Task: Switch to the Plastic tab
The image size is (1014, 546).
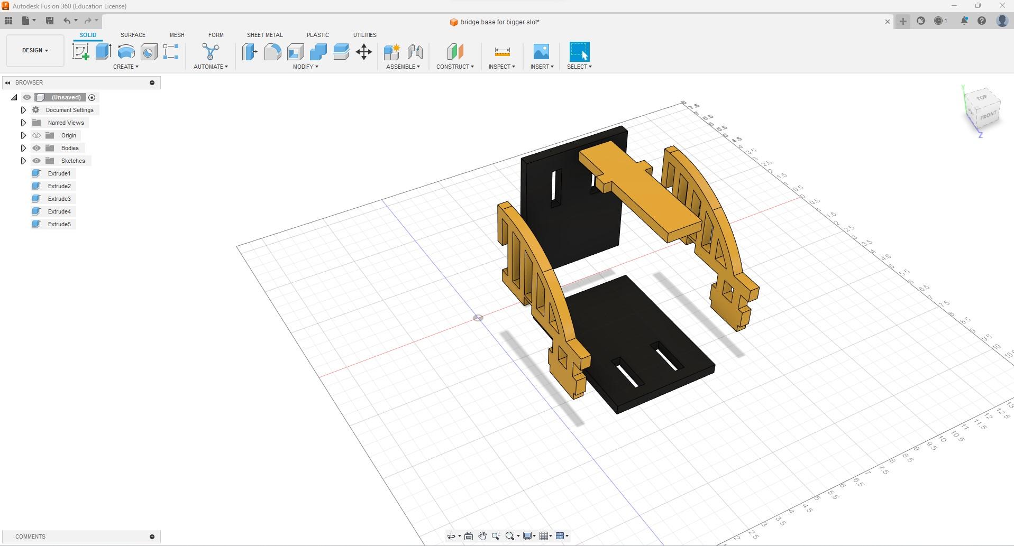Action: [x=318, y=35]
